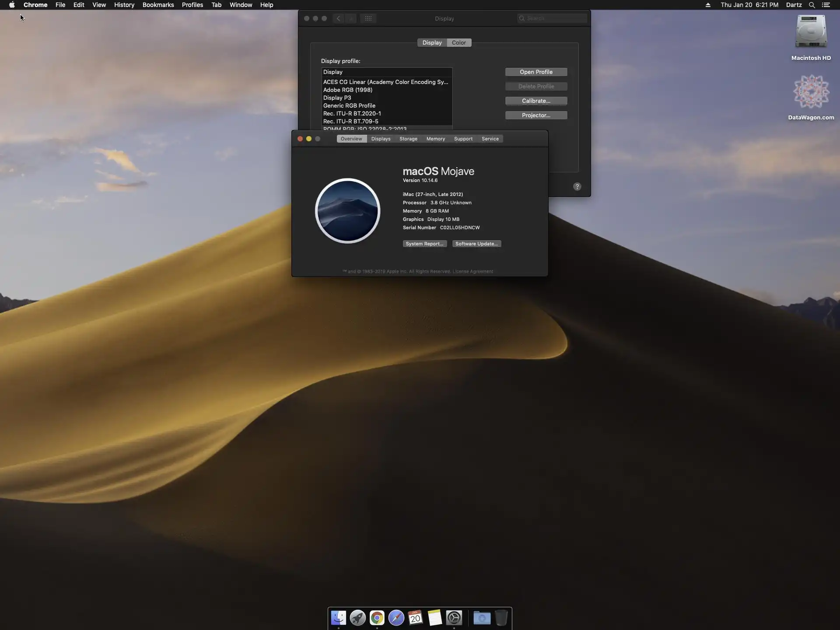Open the Apple menu
The width and height of the screenshot is (840, 630).
pos(12,5)
